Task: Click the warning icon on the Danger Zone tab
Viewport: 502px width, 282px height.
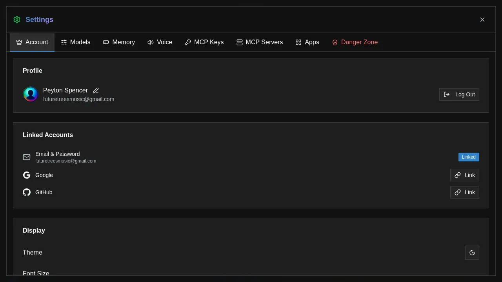Action: (335, 42)
